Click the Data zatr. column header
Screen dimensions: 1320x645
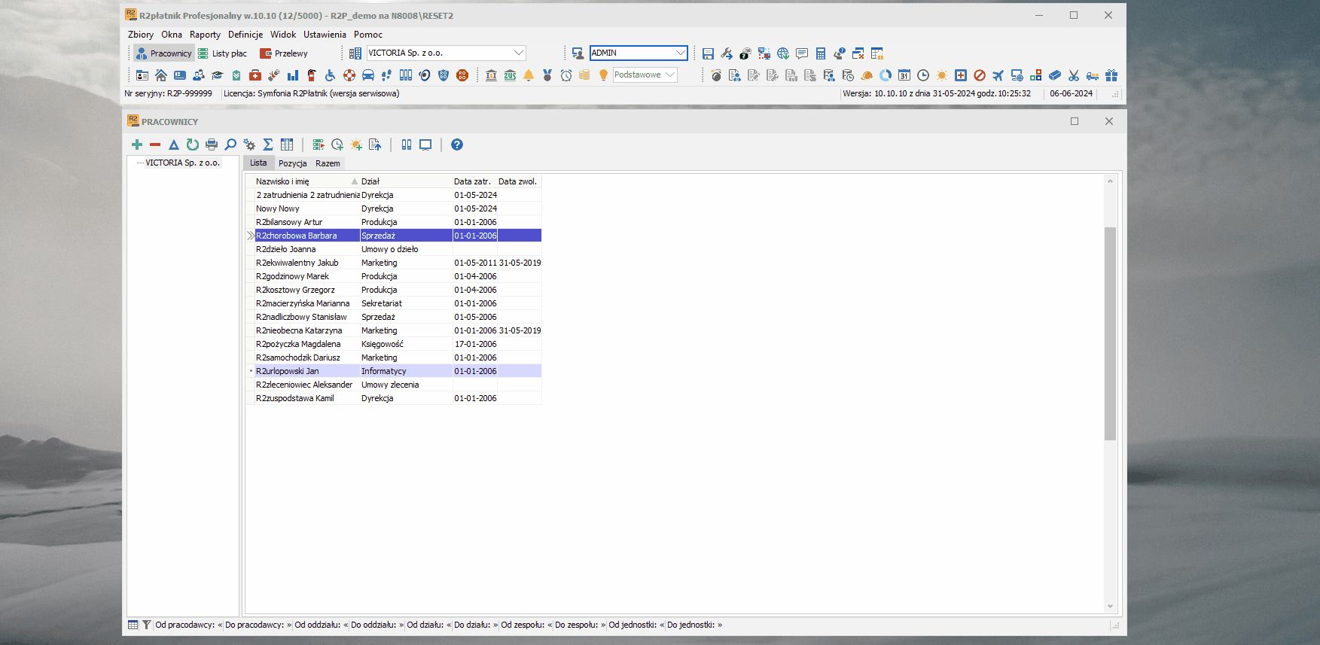pos(474,181)
